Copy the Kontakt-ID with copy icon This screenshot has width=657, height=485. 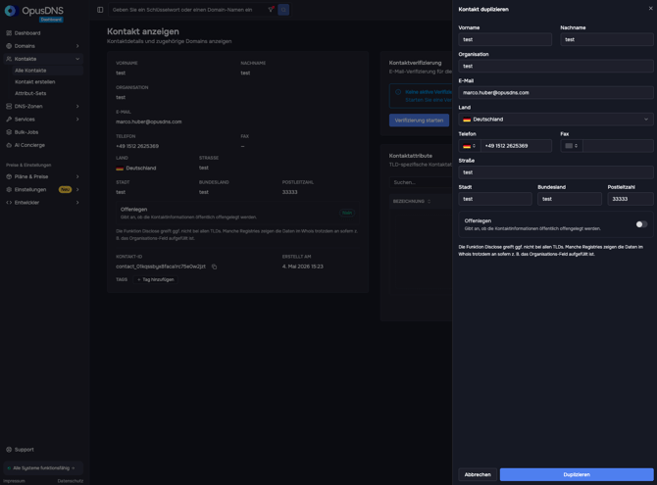coord(214,267)
